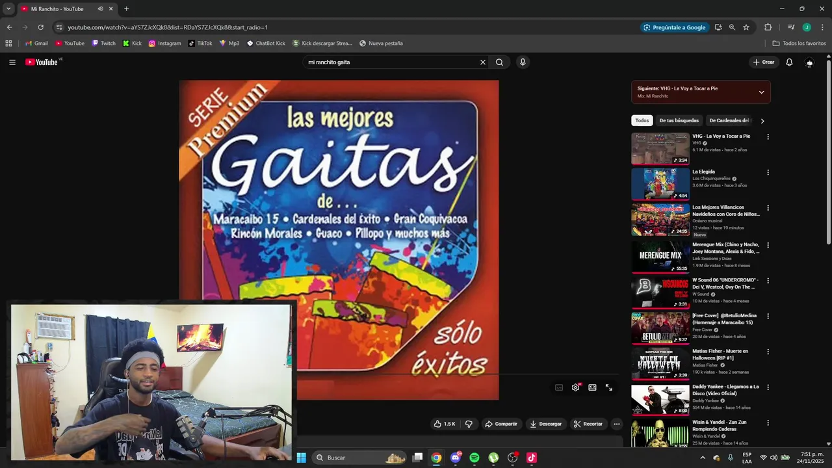
Task: Go back with the browser back arrow
Action: (x=9, y=27)
